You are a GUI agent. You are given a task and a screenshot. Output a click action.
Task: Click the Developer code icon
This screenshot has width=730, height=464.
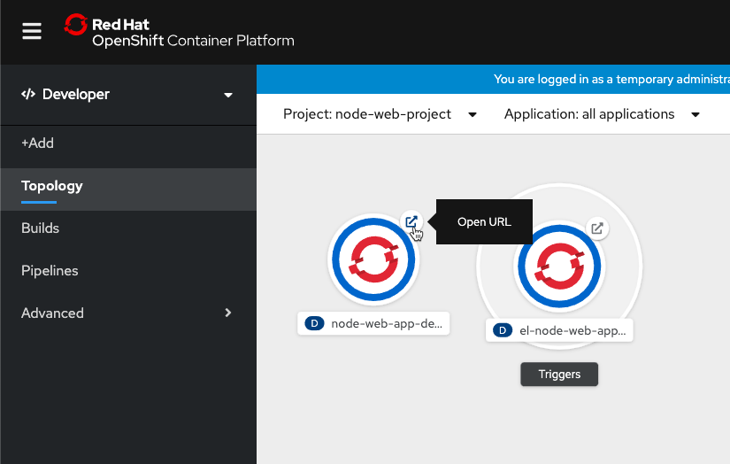(x=28, y=95)
